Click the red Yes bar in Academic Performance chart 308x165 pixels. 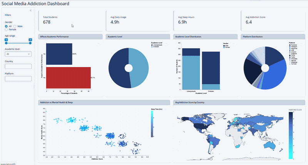click(68, 77)
